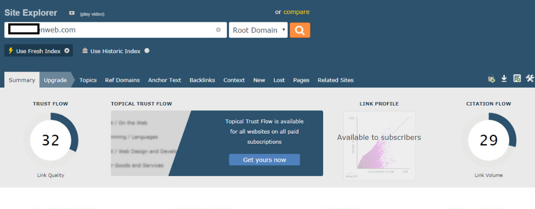Click the play video icon beside Site Explorer
The image size is (535, 209).
click(71, 13)
